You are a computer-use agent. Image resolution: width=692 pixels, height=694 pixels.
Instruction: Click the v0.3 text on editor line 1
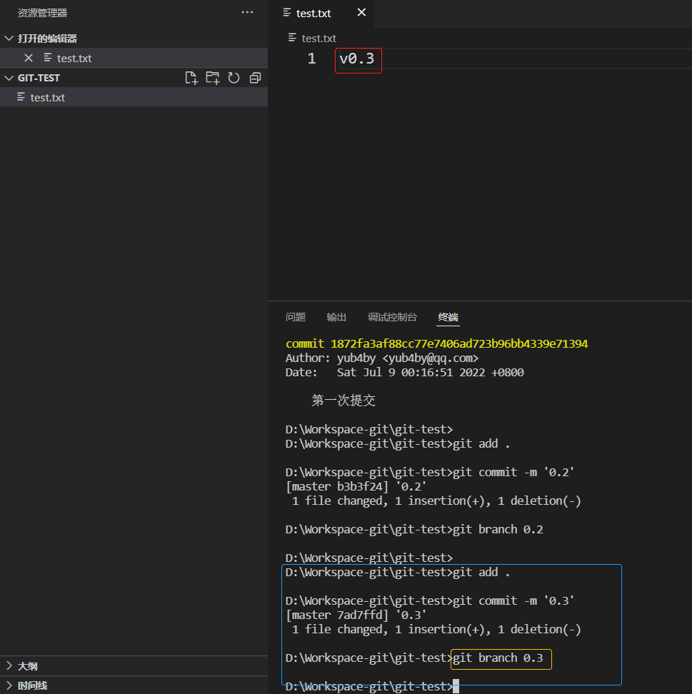coord(357,59)
